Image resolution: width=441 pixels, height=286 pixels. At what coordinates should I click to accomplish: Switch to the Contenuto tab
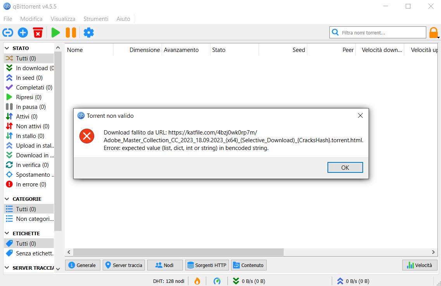(249, 265)
